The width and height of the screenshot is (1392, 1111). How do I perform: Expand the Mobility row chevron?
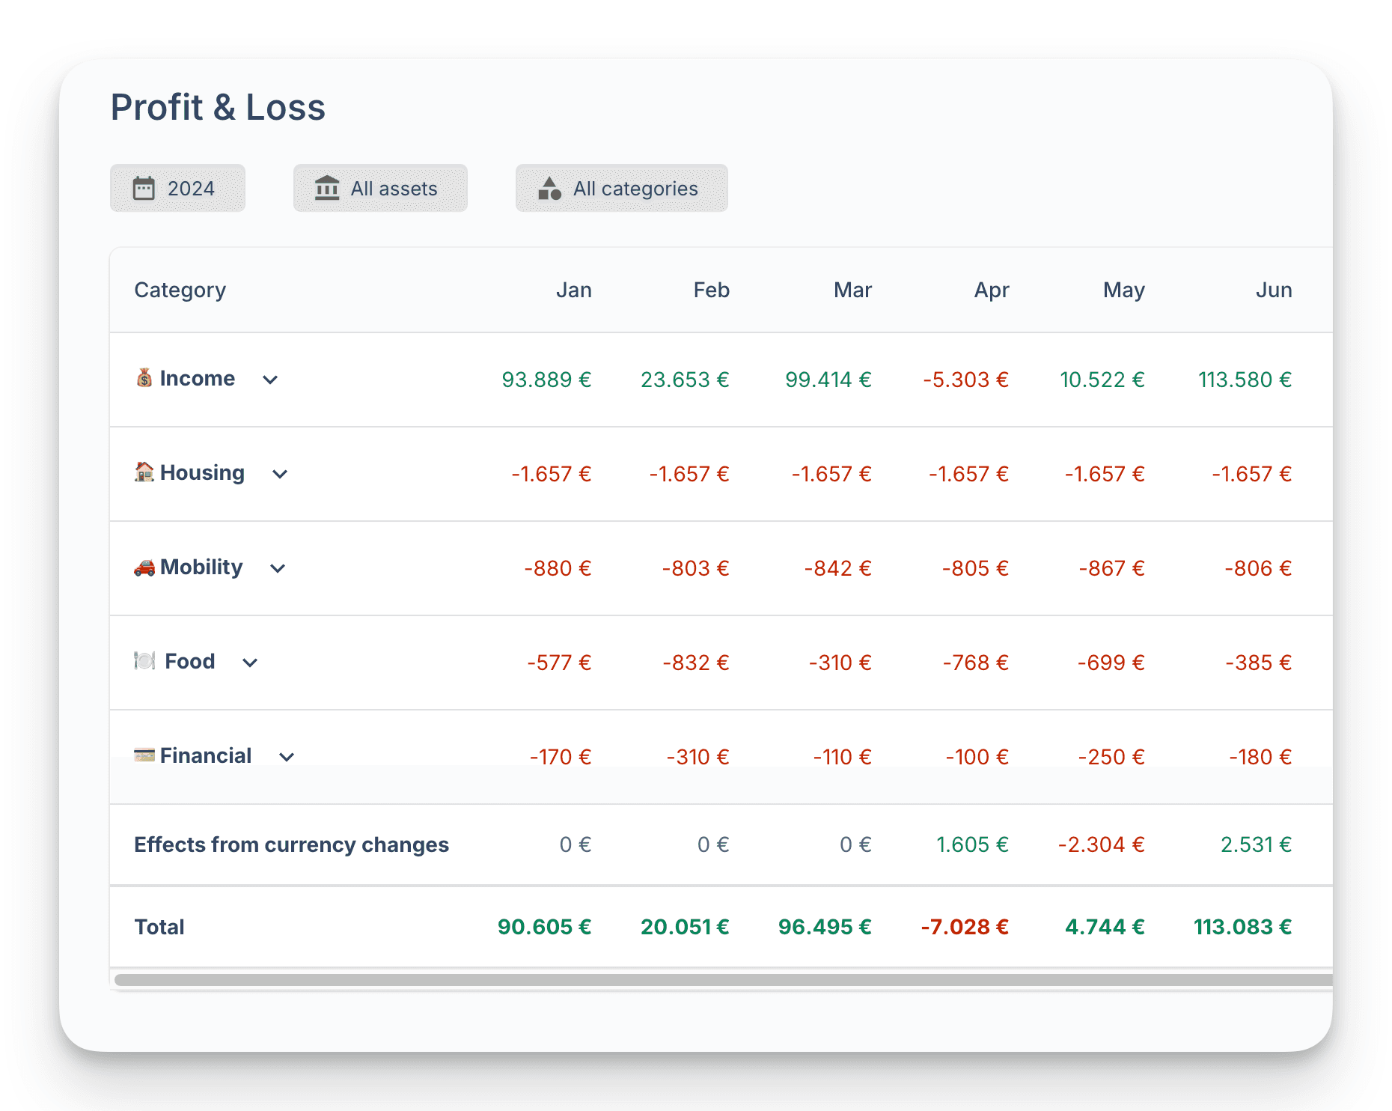(278, 569)
